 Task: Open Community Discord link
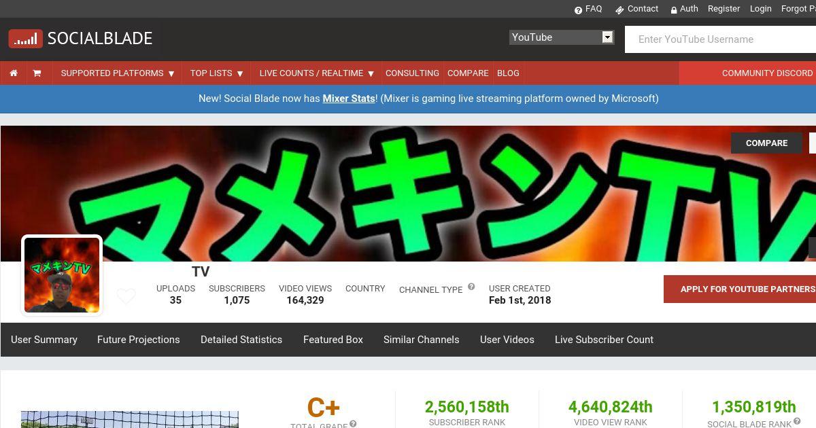point(767,73)
